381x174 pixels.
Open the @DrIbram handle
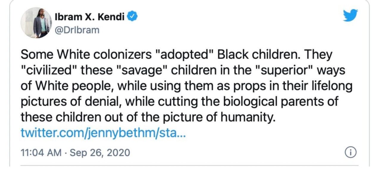tap(77, 30)
